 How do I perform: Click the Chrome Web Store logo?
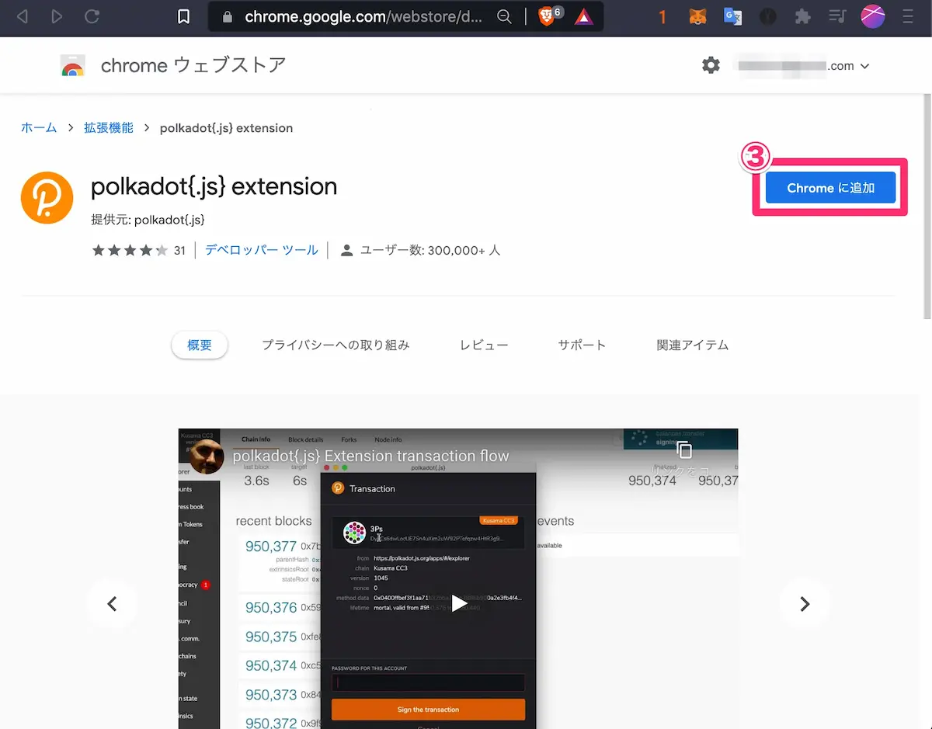point(73,66)
